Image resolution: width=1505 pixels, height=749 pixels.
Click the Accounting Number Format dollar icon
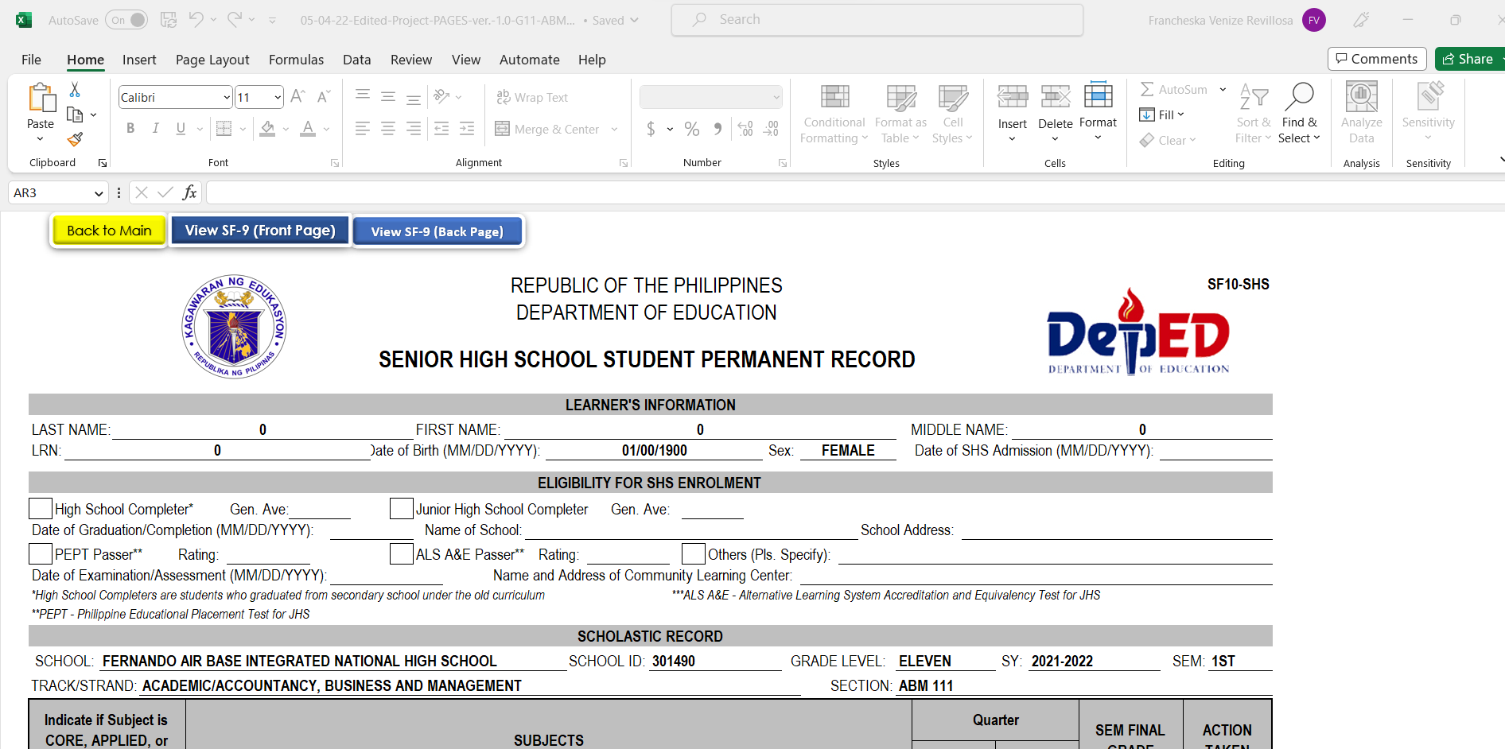tap(651, 129)
